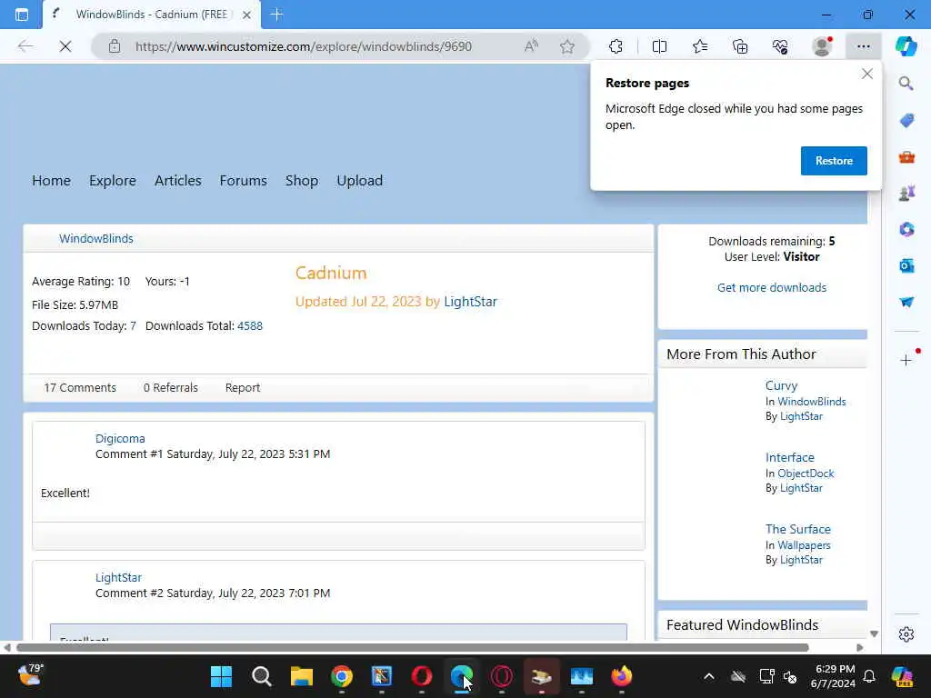Open commenter Digicoma profile link

(x=120, y=439)
